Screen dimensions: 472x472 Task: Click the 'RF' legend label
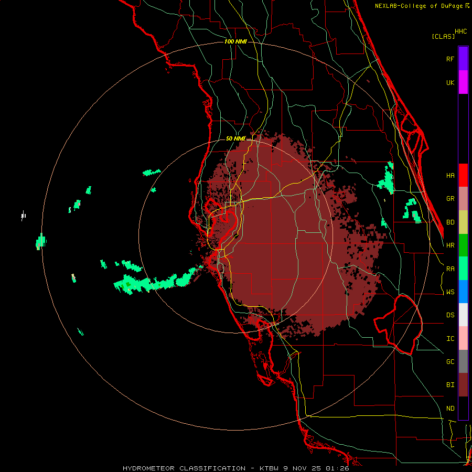coord(450,59)
